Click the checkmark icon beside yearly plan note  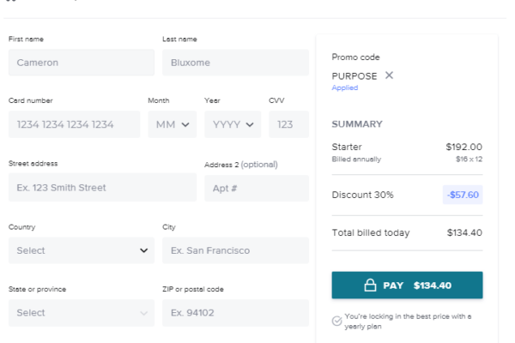pyautogui.click(x=336, y=321)
